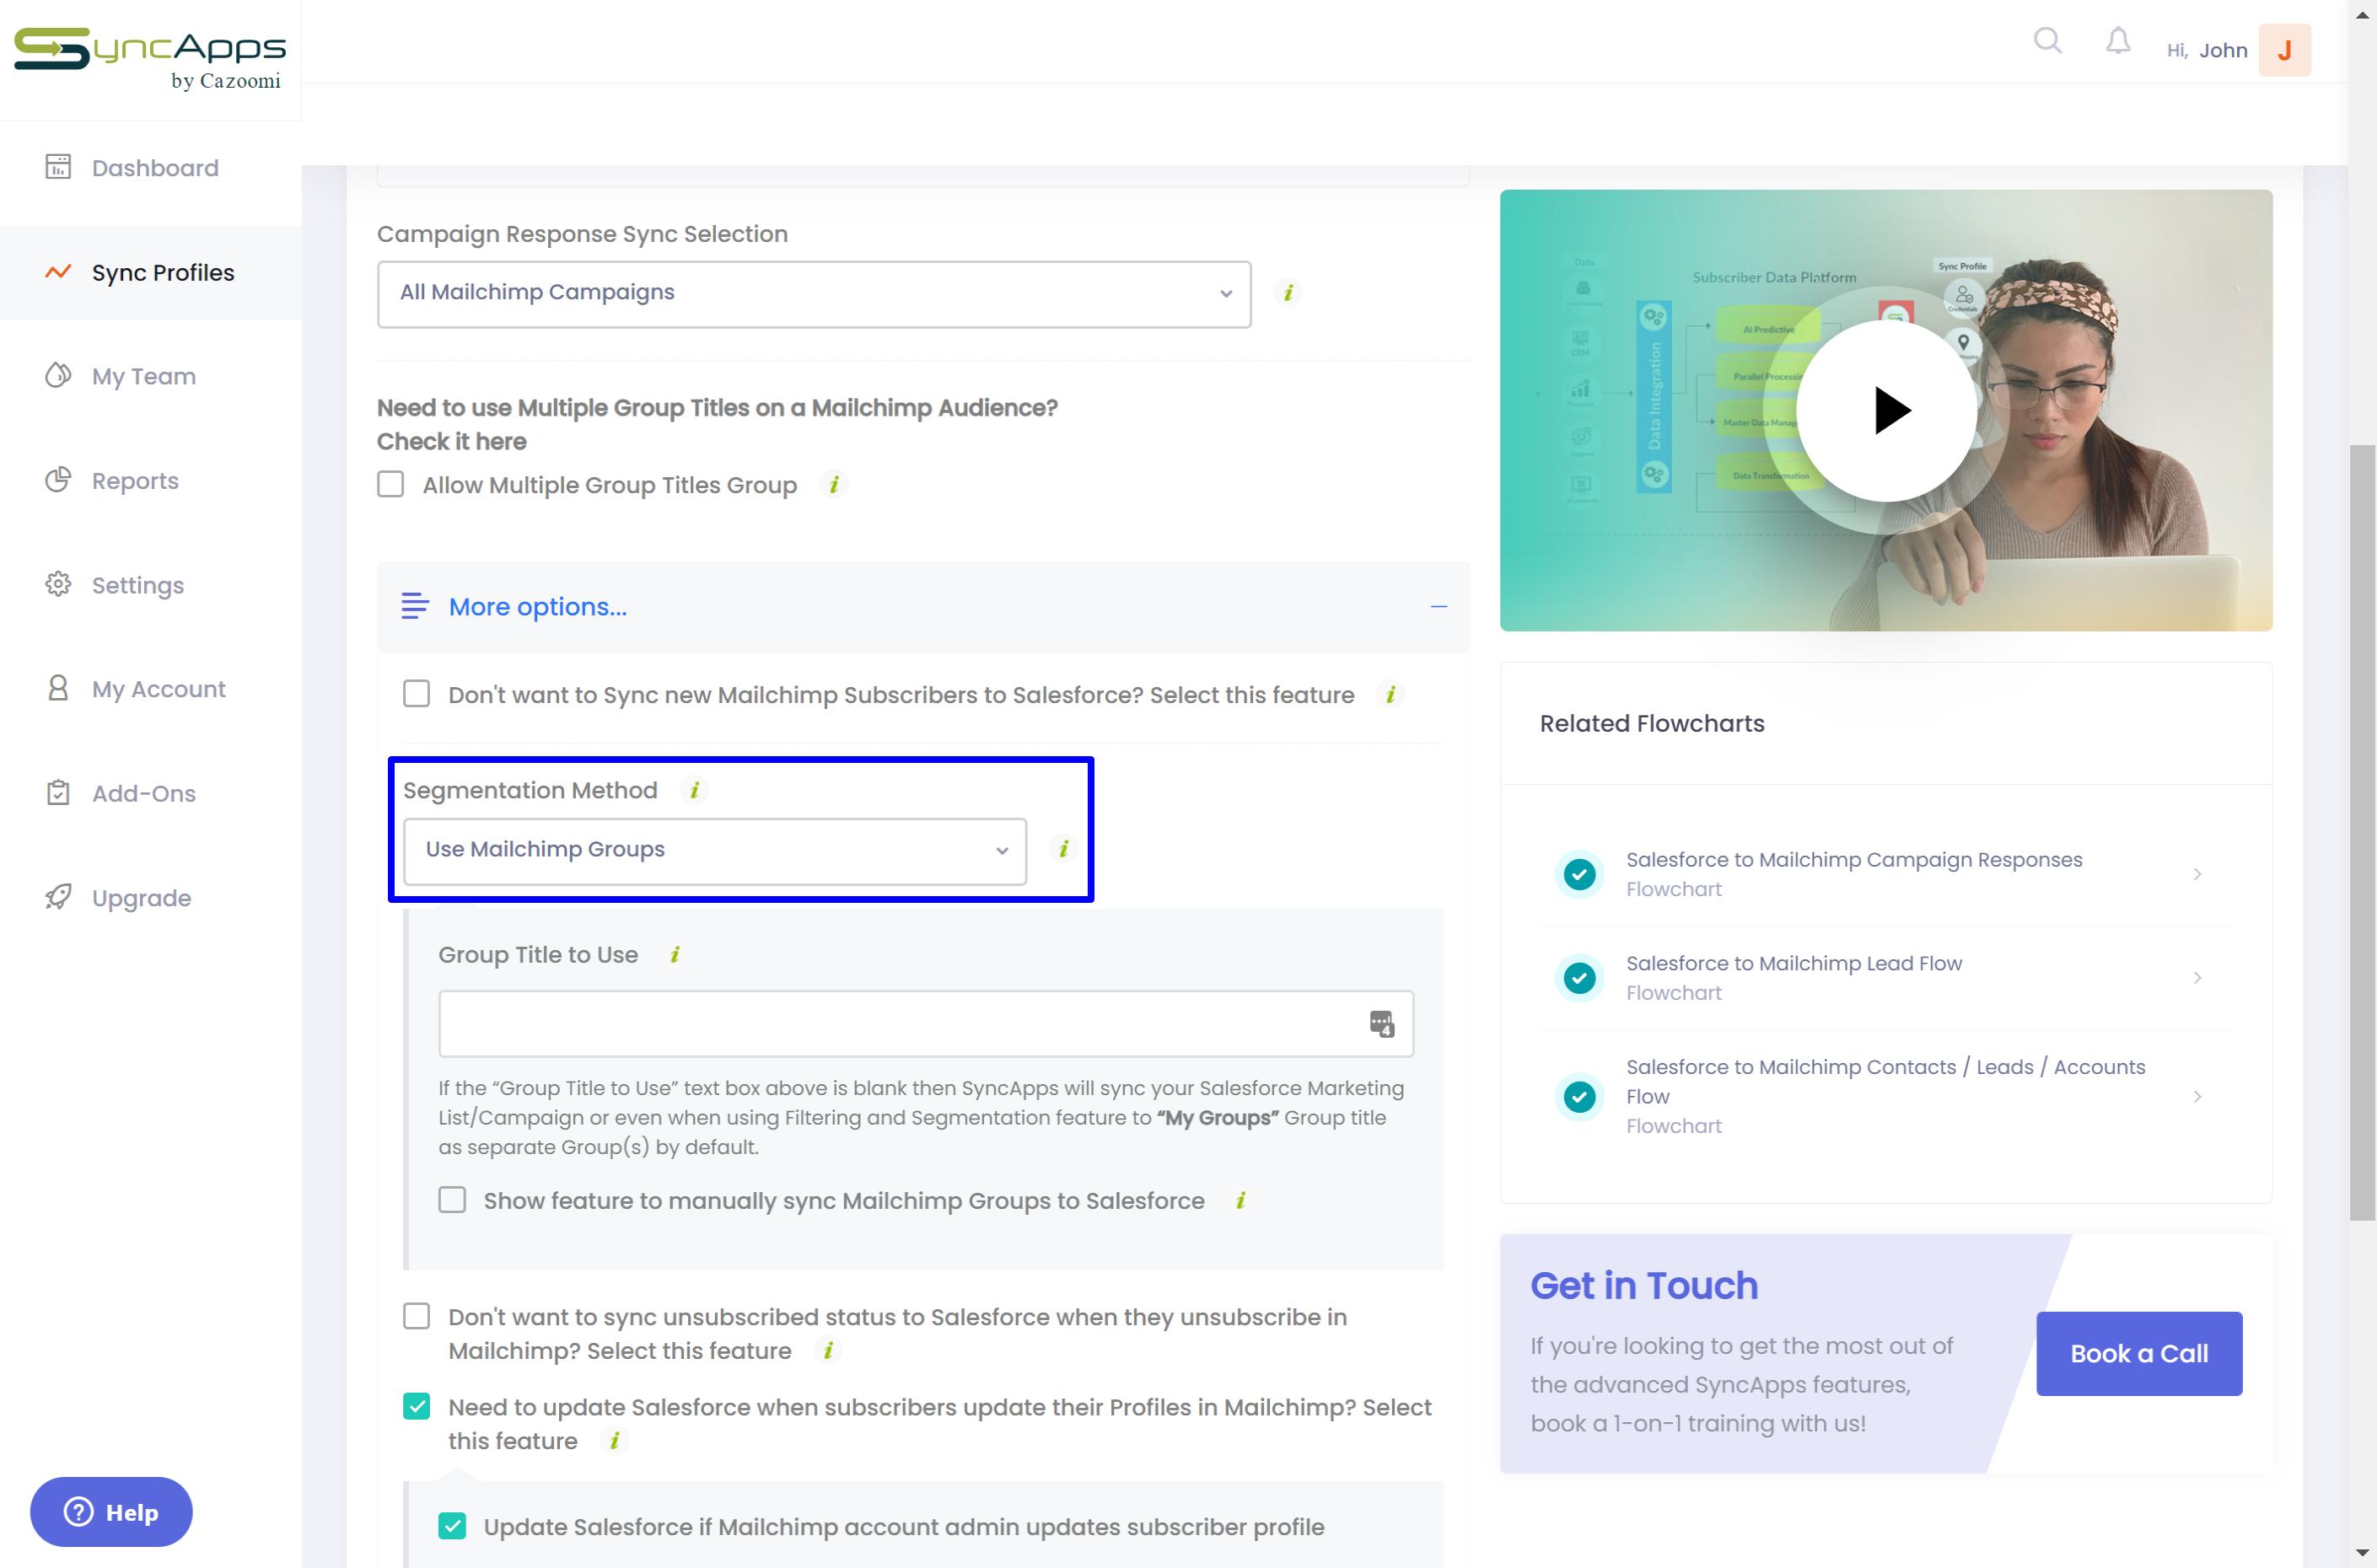The image size is (2377, 1568).
Task: Show info for Allow Multiple Group Titles
Action: point(834,485)
